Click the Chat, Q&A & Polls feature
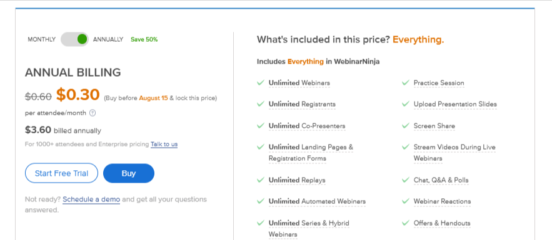Image resolution: width=552 pixels, height=240 pixels. (441, 180)
